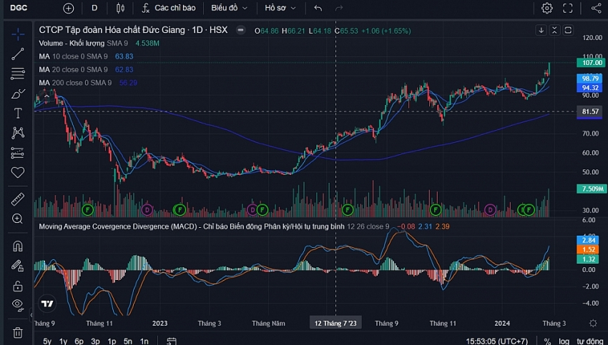Screen dimensions: 608x345
Task: Select the text annotation tool
Action: [18, 114]
